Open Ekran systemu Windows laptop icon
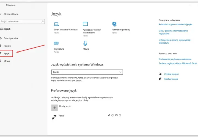The image size is (198, 137). 56,24
